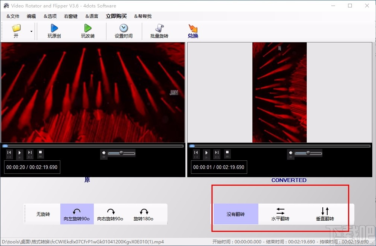Open the 批量旋转 batch rotate tool
This screenshot has width=376, height=246.
(159, 31)
